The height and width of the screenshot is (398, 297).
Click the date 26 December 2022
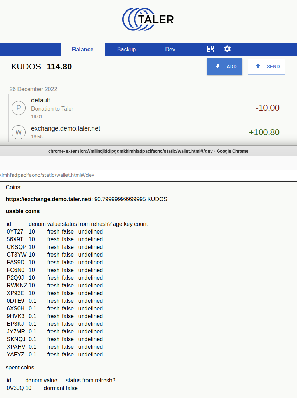point(33,89)
